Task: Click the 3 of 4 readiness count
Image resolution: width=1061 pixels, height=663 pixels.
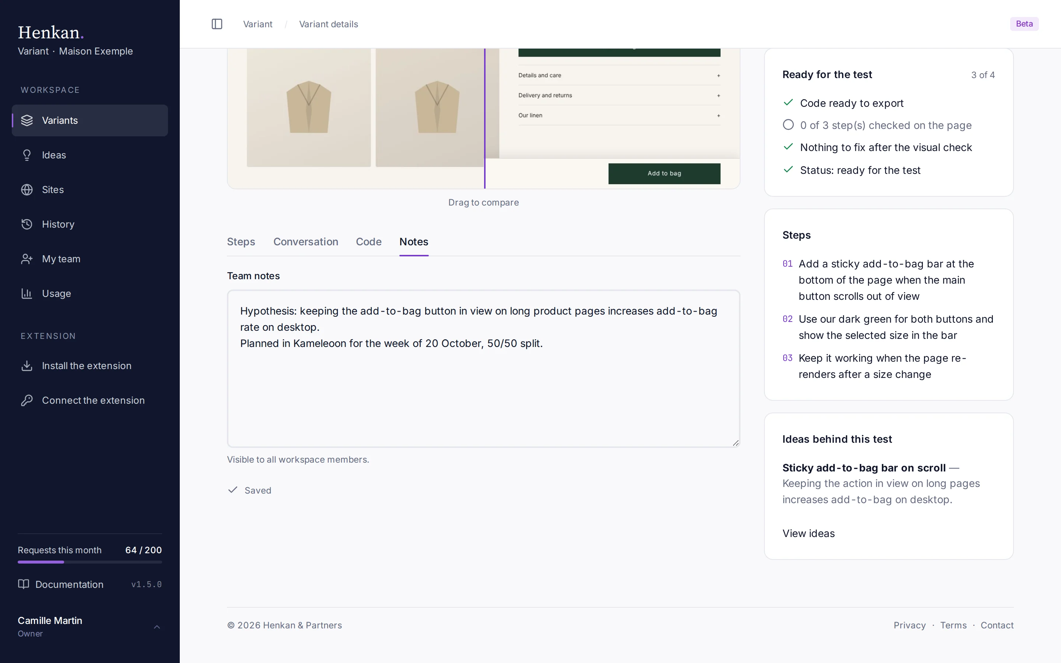Action: coord(983,75)
